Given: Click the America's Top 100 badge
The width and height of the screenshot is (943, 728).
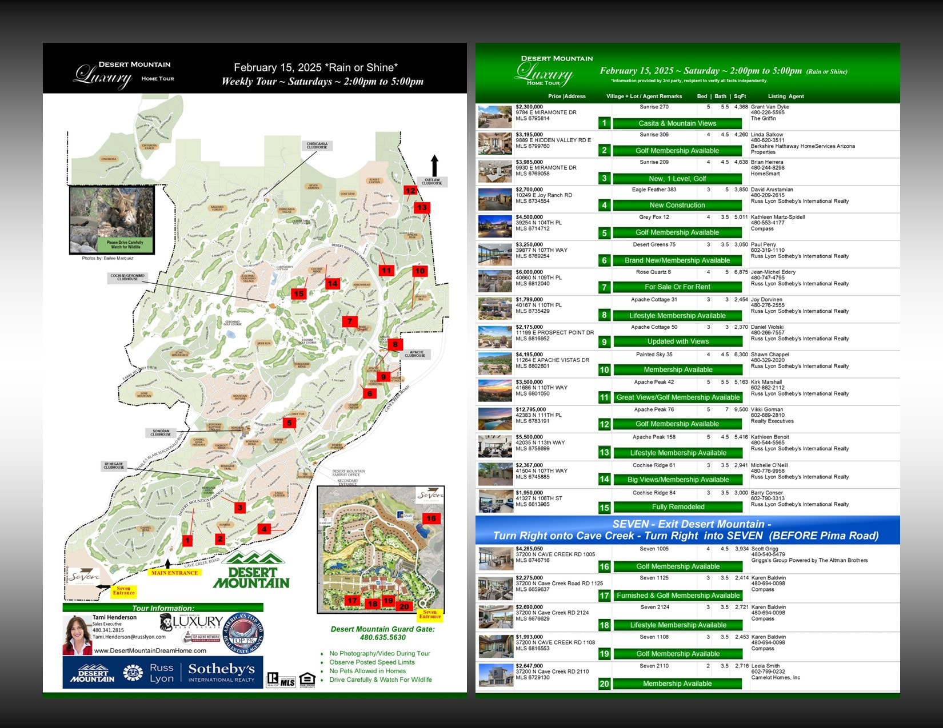Looking at the screenshot, I should tap(243, 633).
